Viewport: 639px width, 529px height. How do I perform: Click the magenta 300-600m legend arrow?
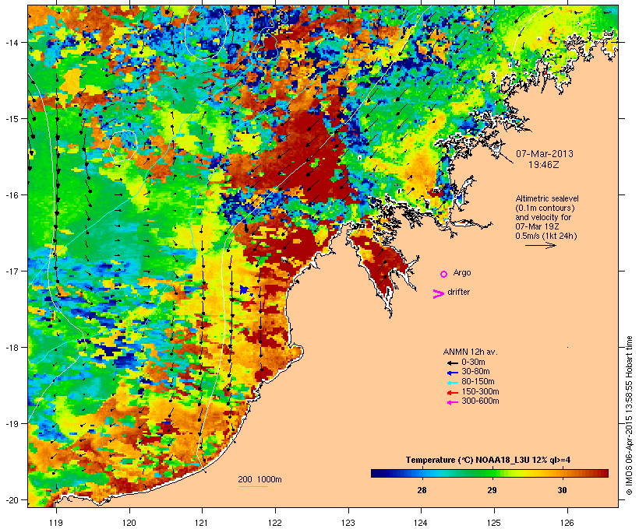click(452, 402)
